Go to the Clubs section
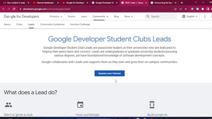212x119 pixels. click(x=19, y=24)
